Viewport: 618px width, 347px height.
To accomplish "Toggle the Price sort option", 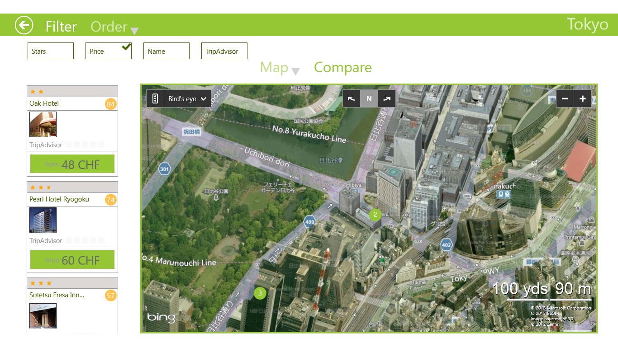I will point(108,51).
